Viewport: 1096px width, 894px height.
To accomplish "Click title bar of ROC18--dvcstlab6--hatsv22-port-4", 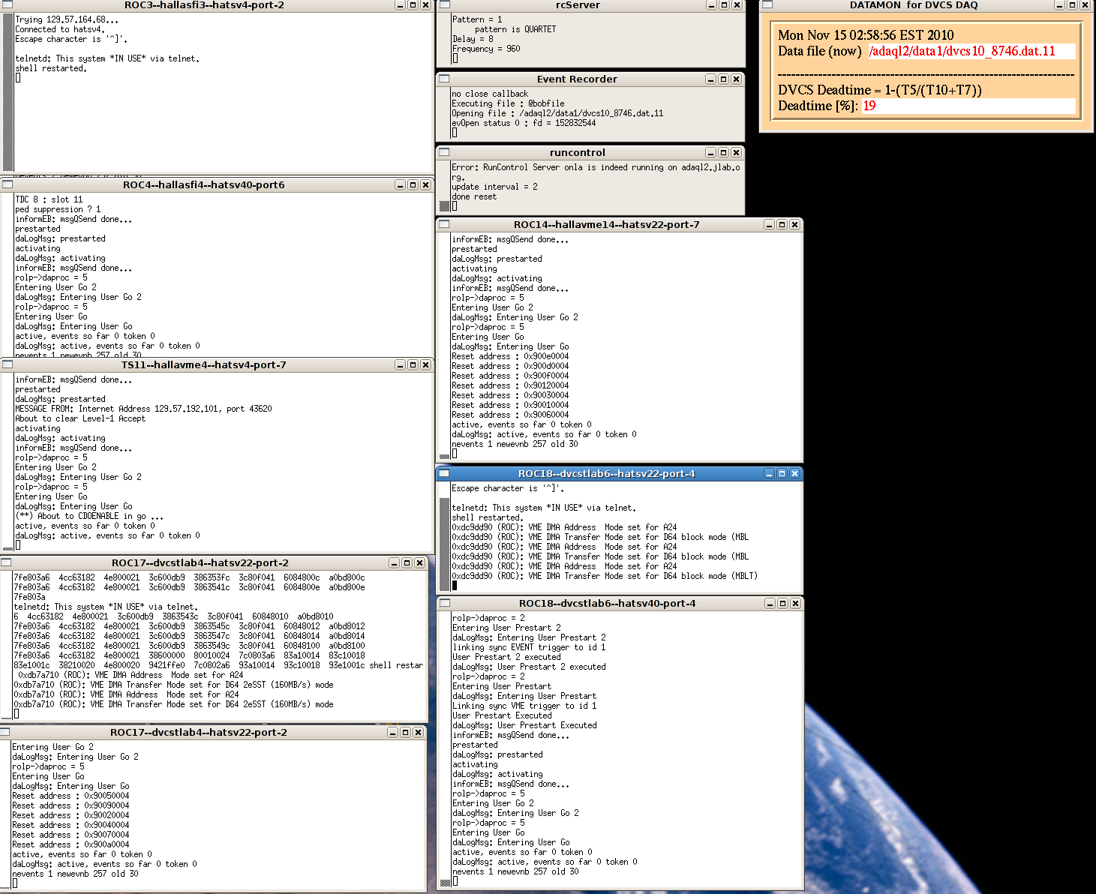I will [606, 473].
